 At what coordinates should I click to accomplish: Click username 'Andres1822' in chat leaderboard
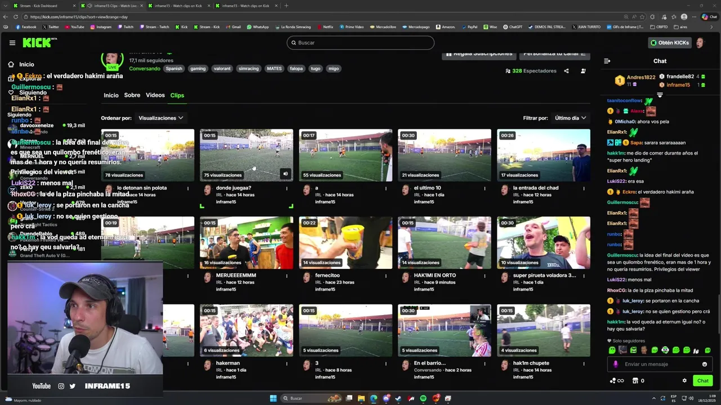(x=641, y=77)
